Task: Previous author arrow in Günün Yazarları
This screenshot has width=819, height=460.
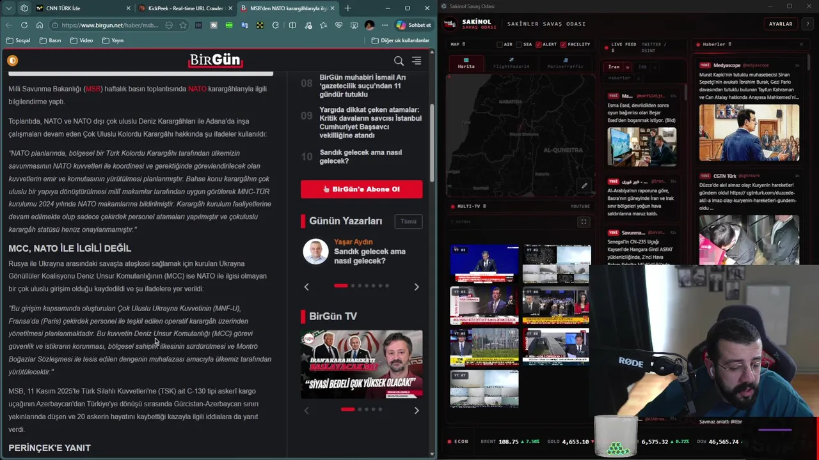Action: coord(306,287)
